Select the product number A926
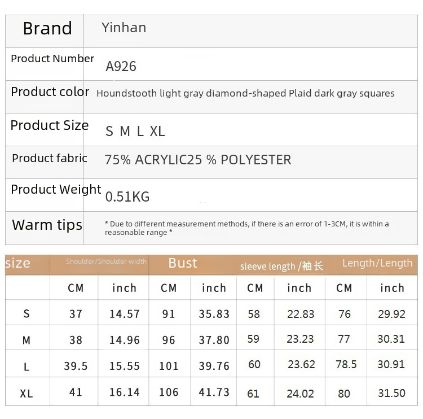Image resolution: width=423 pixels, height=419 pixels. (121, 67)
